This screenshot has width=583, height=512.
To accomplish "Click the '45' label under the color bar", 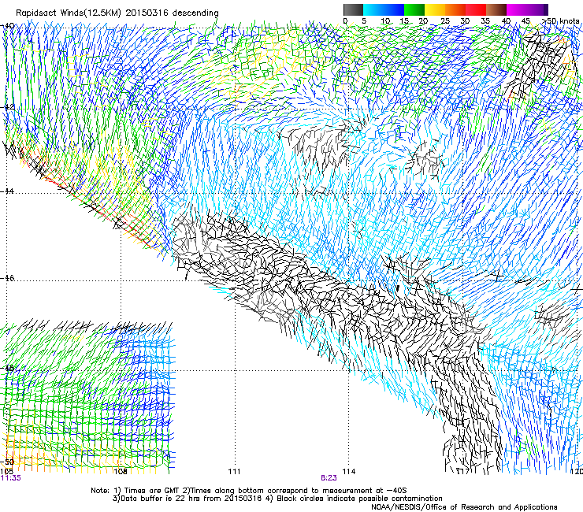I will tap(525, 21).
